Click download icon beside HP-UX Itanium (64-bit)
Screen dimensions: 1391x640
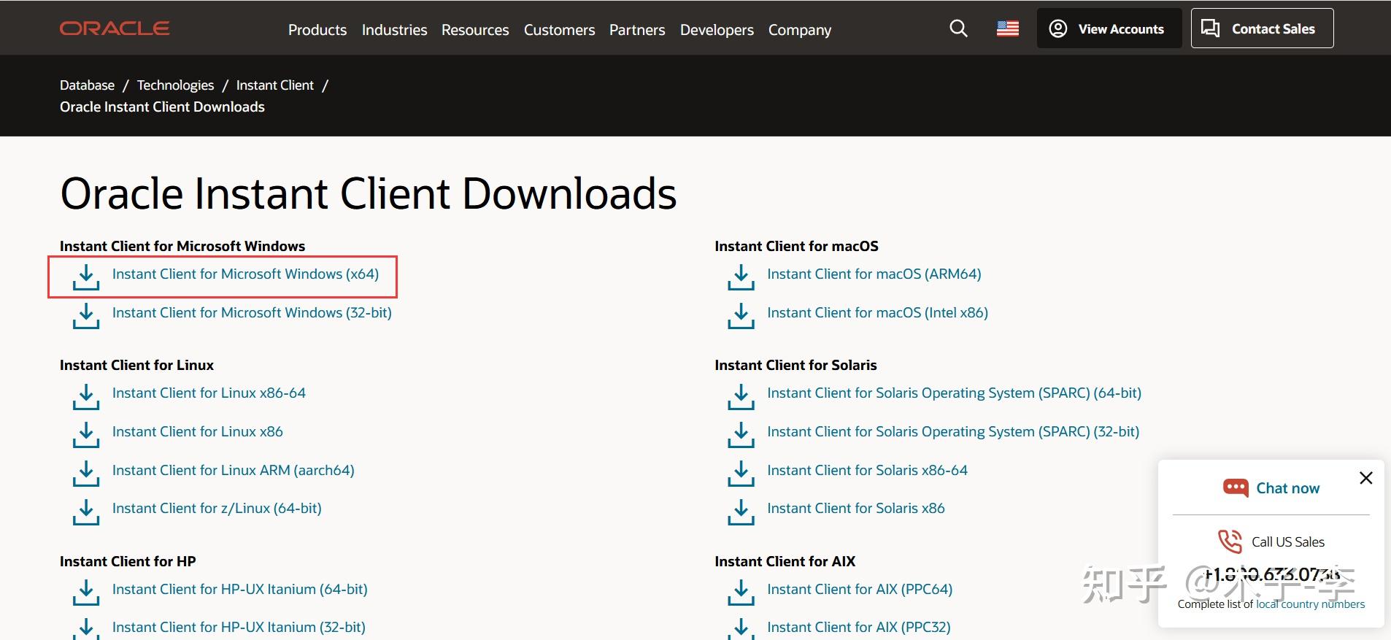pyautogui.click(x=86, y=592)
